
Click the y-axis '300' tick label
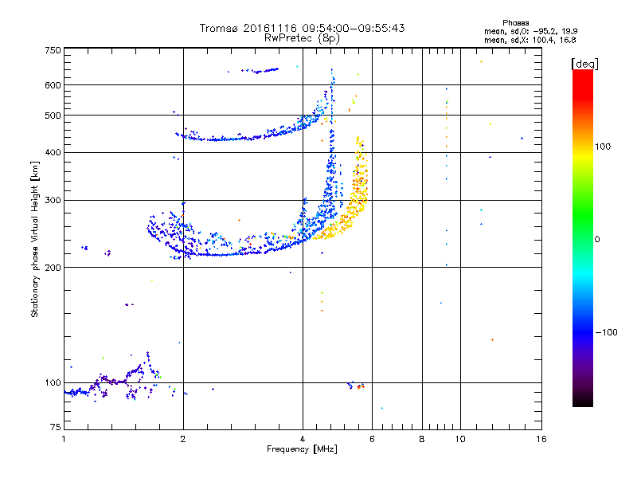53,200
